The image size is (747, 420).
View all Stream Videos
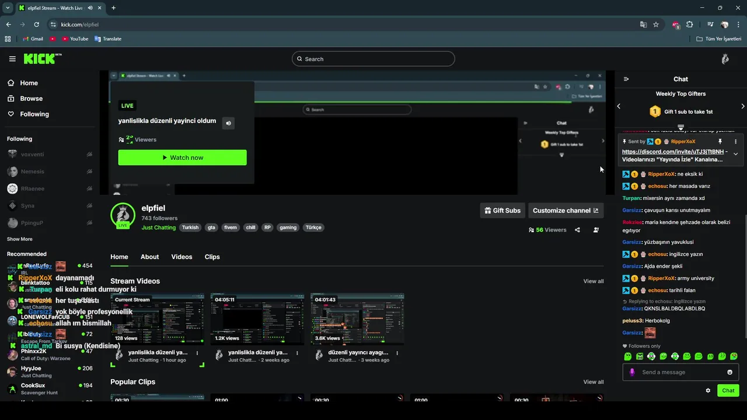pos(594,281)
